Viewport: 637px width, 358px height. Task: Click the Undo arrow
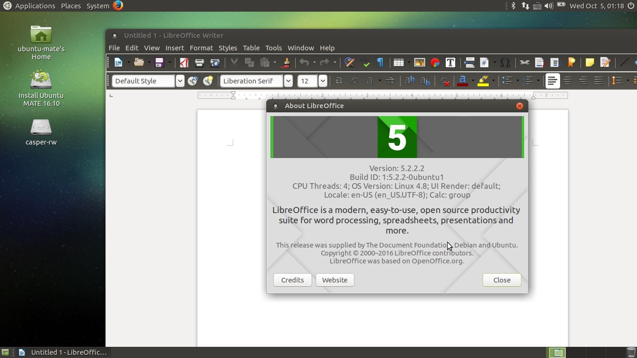click(305, 62)
